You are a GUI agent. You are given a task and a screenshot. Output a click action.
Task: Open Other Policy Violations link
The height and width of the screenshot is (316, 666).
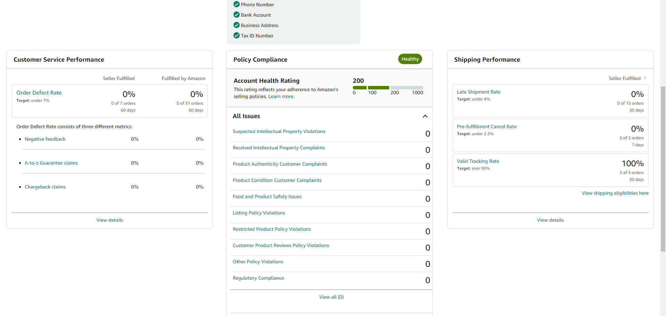pyautogui.click(x=258, y=262)
